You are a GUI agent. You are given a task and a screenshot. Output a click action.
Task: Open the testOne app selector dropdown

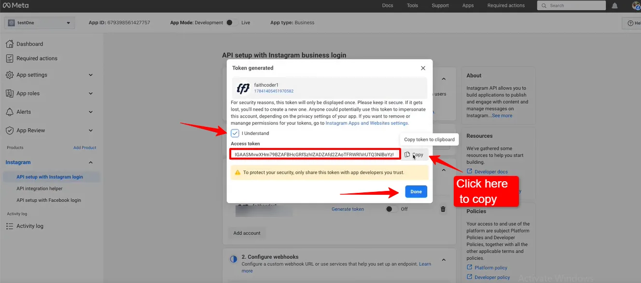click(x=39, y=23)
